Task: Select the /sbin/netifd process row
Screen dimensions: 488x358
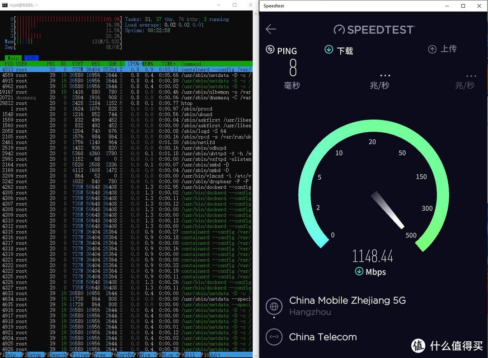Action: (126, 143)
